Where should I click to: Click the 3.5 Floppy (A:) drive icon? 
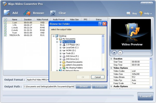point(64,45)
